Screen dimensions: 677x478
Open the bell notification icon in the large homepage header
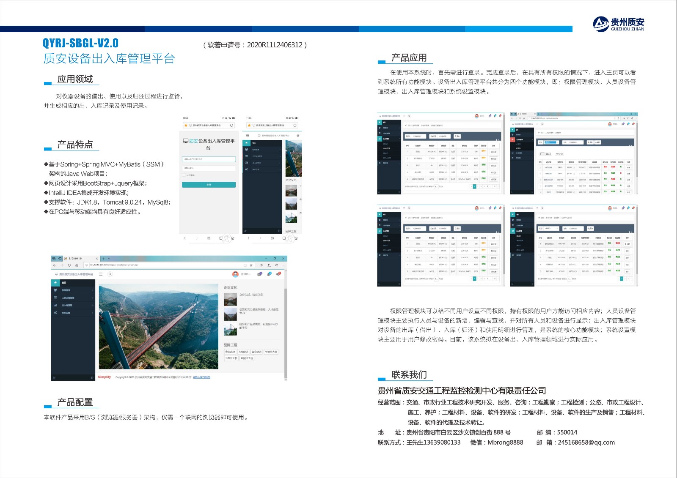(269, 274)
